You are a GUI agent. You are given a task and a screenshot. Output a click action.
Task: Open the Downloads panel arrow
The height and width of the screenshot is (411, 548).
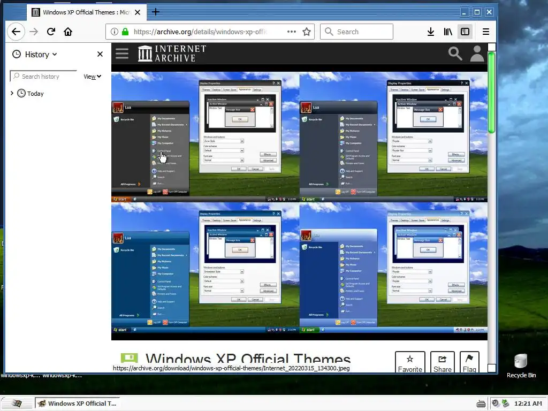(x=431, y=32)
